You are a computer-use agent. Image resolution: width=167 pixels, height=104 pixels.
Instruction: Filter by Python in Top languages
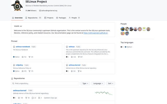[x=128, y=47]
